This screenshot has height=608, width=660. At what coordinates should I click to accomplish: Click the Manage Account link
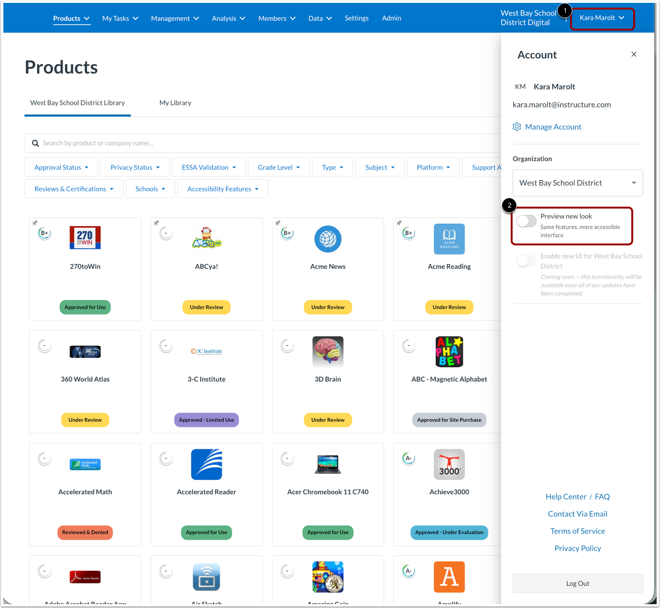[553, 127]
